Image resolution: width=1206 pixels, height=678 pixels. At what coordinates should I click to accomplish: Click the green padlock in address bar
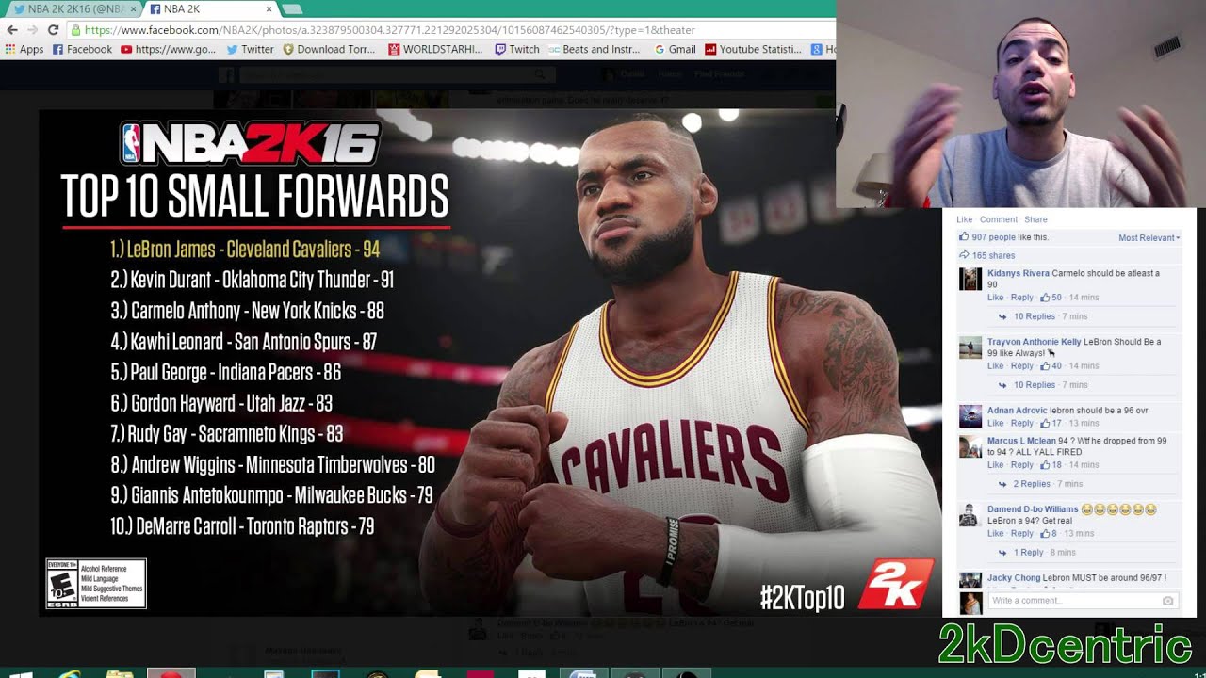pyautogui.click(x=75, y=30)
